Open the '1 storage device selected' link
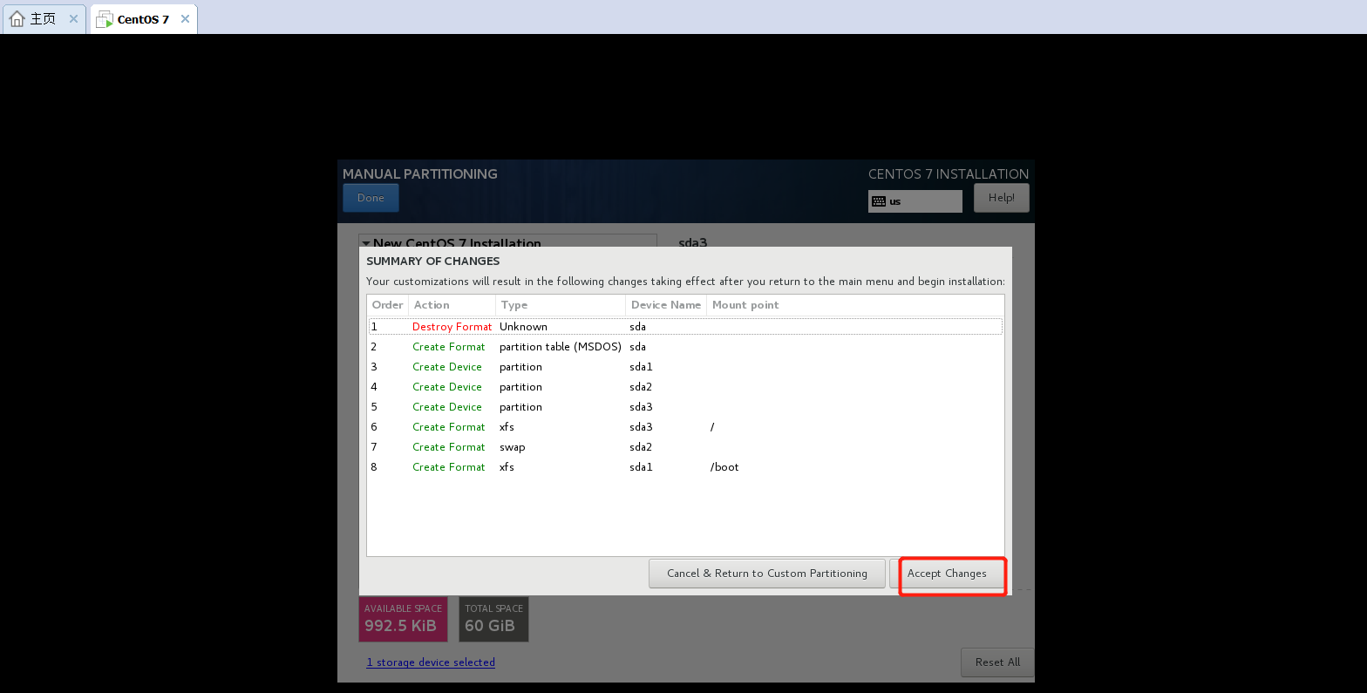The height and width of the screenshot is (693, 1367). (431, 662)
